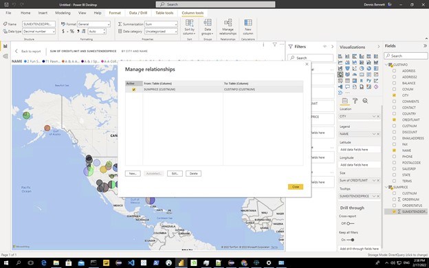Toggle Cross-report drill through switch
Screen dimensions: 429x268
[x=351, y=223]
